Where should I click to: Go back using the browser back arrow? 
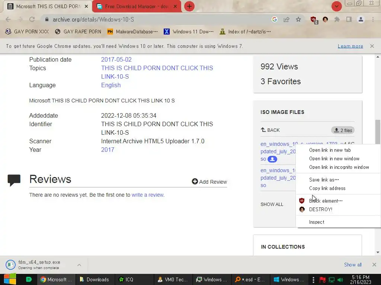pyautogui.click(x=8, y=19)
